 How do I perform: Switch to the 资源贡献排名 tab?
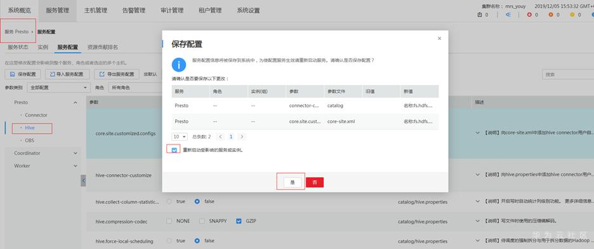coord(103,48)
